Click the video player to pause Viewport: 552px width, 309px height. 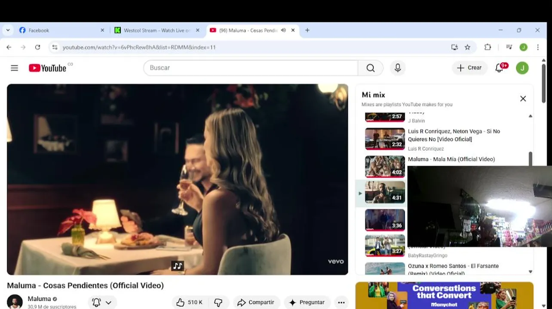178,179
